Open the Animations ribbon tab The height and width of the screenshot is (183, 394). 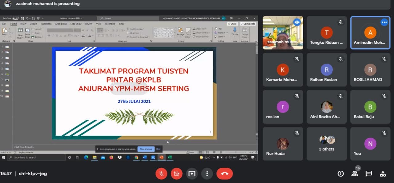[x=61, y=24]
